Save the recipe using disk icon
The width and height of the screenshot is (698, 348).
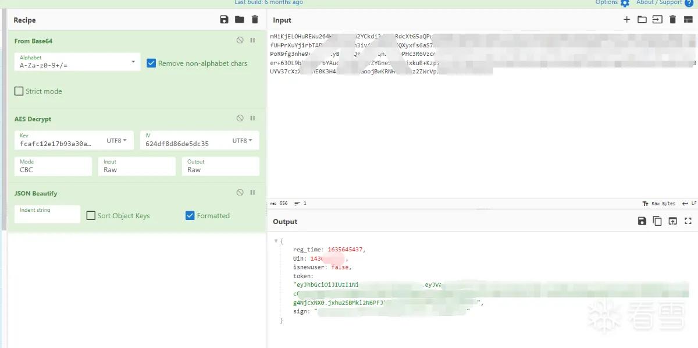[x=224, y=20]
